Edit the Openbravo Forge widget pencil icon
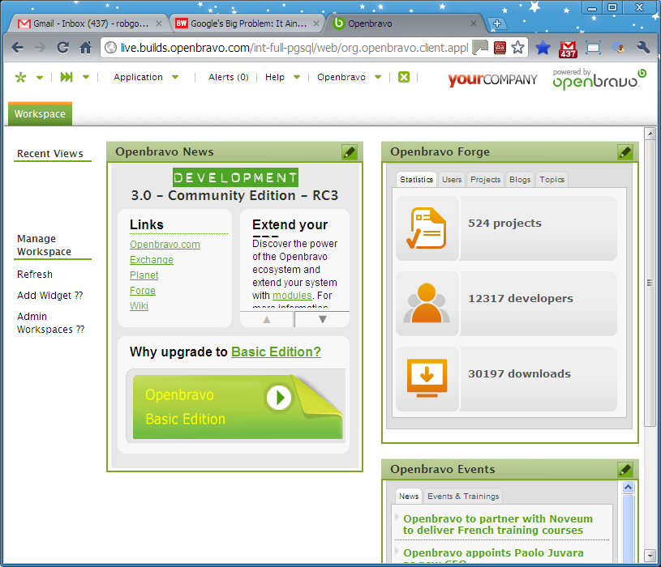 tap(625, 152)
